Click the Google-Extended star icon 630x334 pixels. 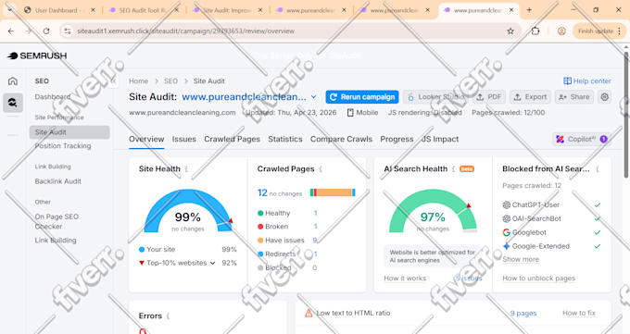506,246
